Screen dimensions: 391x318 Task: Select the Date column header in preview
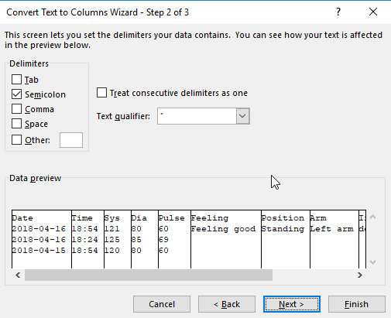pyautogui.click(x=22, y=218)
